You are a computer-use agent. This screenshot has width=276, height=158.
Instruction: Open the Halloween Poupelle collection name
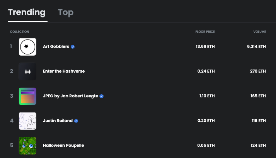(63, 145)
